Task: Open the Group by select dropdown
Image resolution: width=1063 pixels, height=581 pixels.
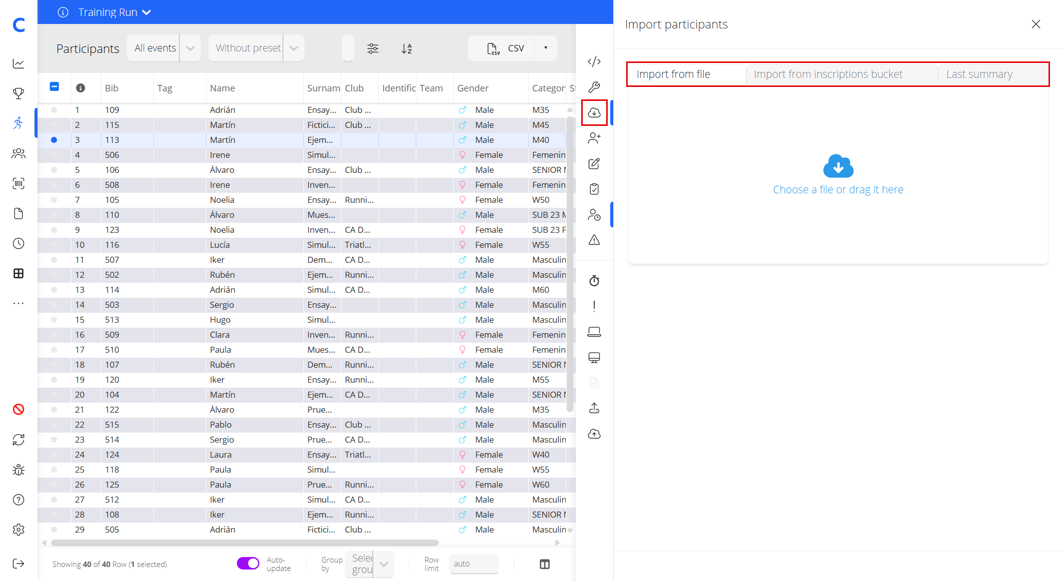Action: [x=369, y=564]
